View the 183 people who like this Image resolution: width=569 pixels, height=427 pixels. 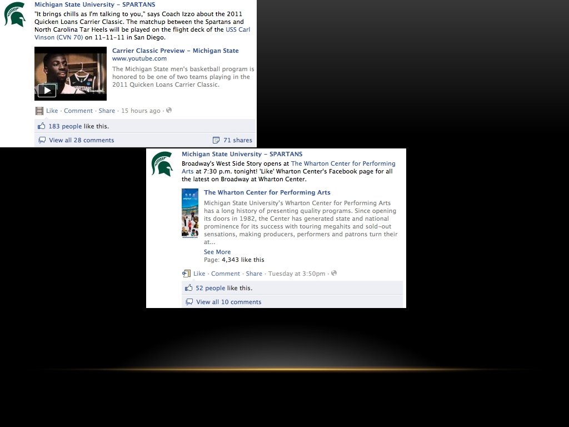66,126
